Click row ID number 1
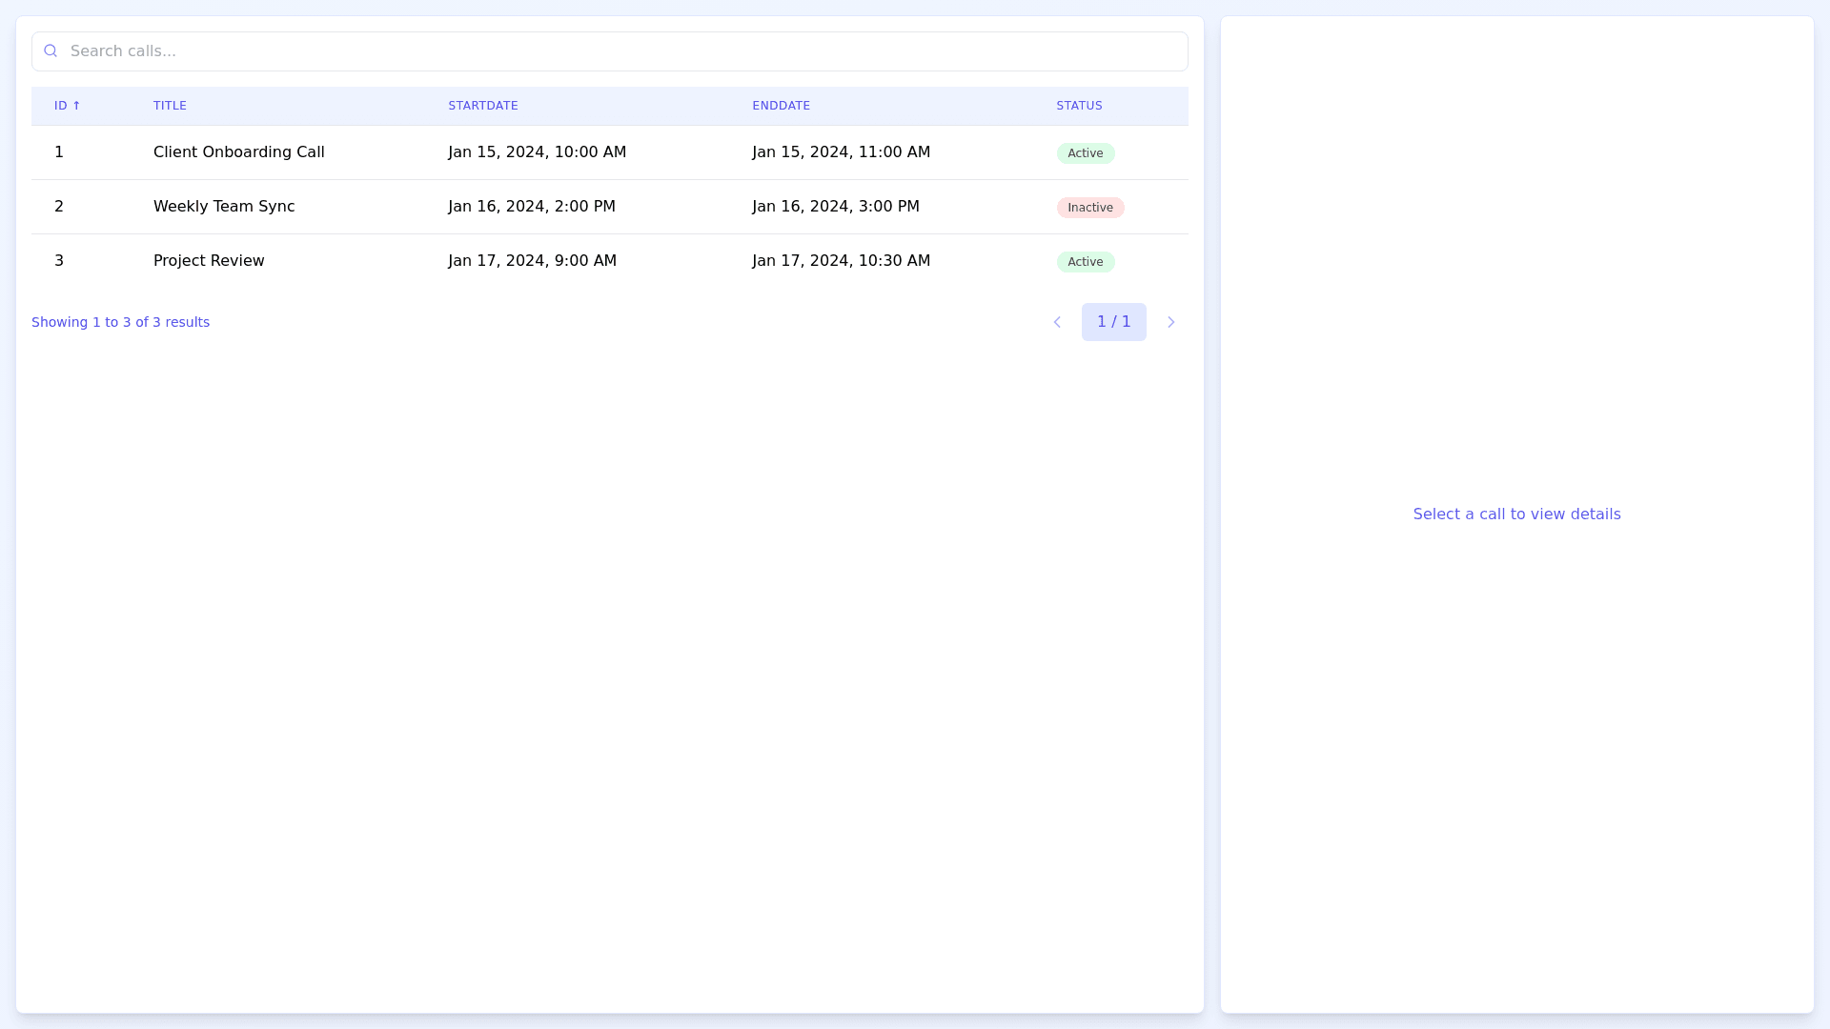The image size is (1830, 1029). pos(59,152)
